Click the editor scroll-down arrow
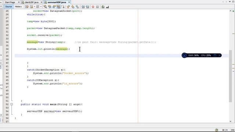The image size is (235, 132). pos(230,121)
